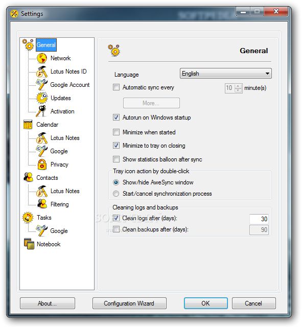Click the Contacts people icon
This screenshot has height=328, width=302.
click(28, 177)
